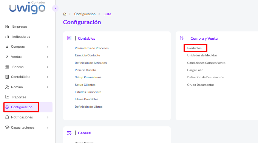Click the Contables calculator icon
258x143 pixels.
pyautogui.click(x=69, y=38)
